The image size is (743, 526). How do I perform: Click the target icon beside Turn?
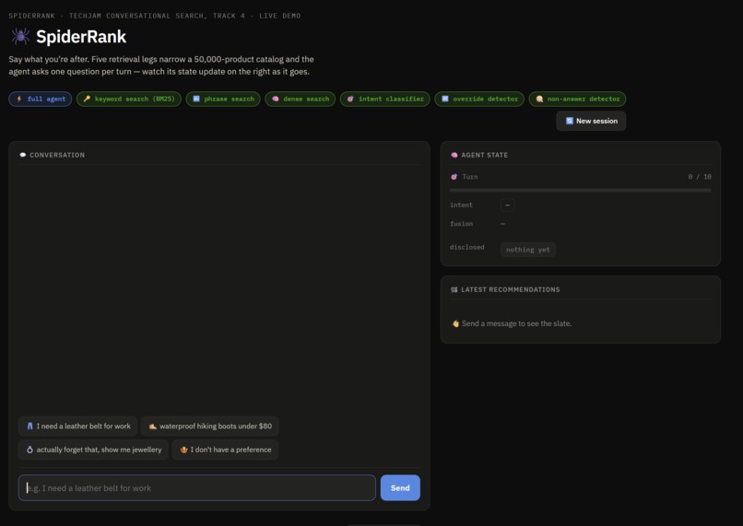pos(454,177)
